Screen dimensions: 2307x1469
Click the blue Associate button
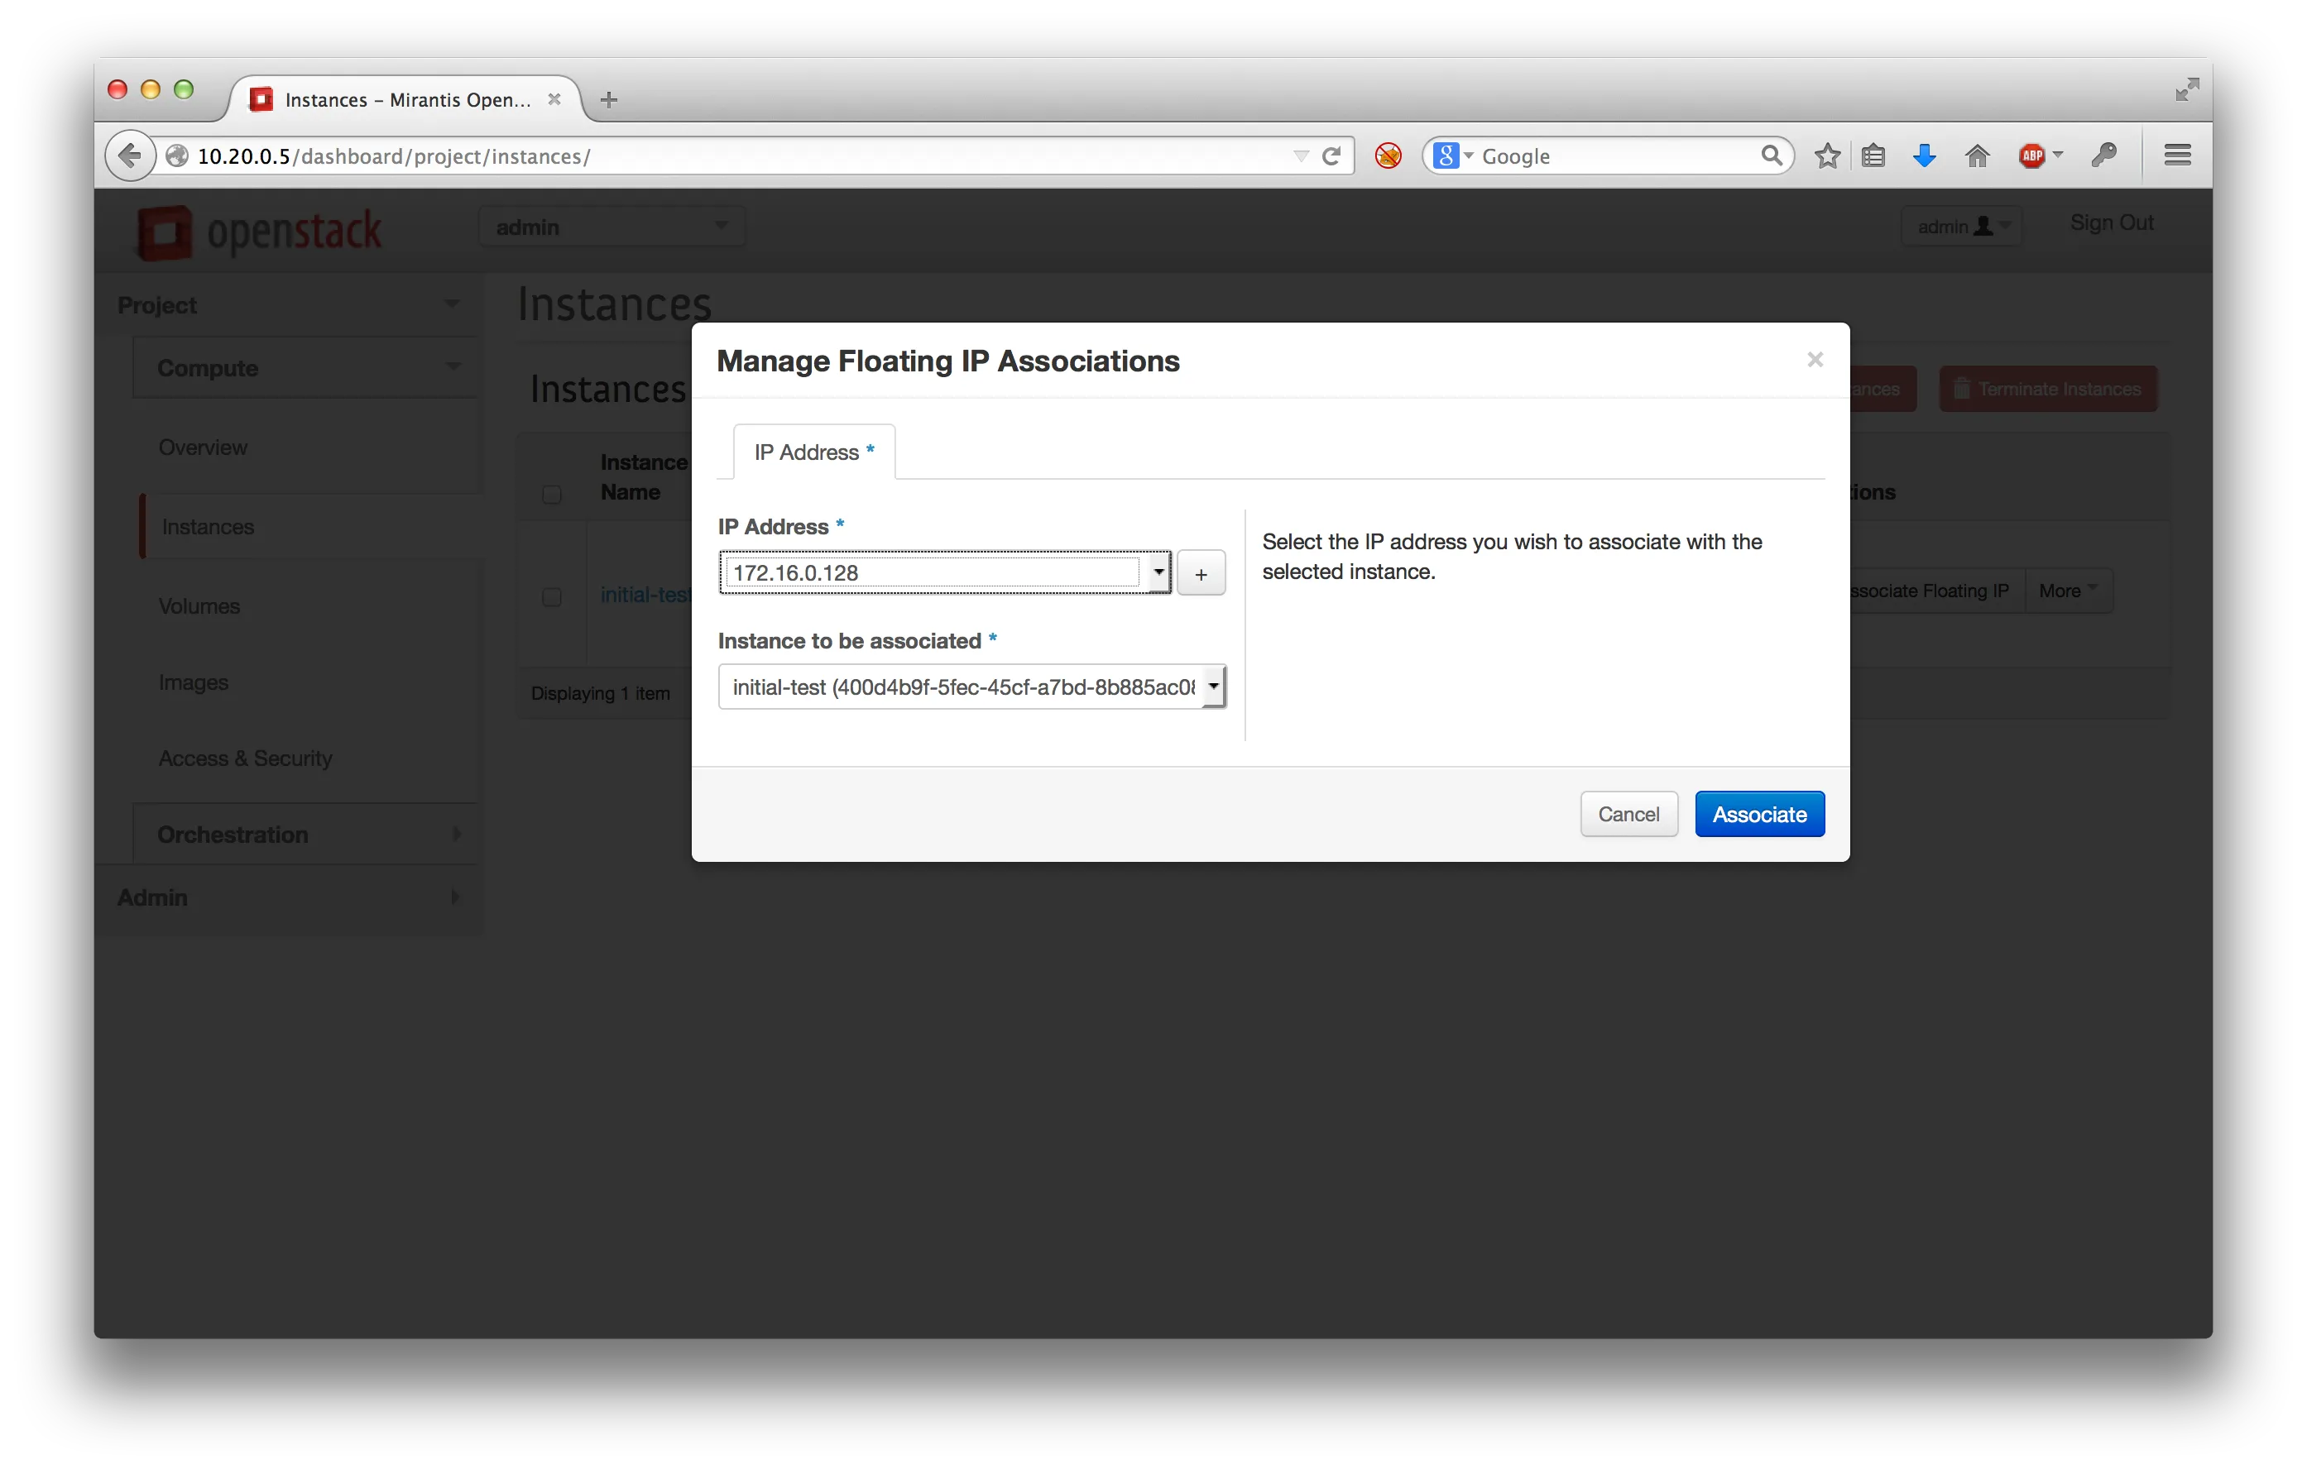click(1760, 814)
